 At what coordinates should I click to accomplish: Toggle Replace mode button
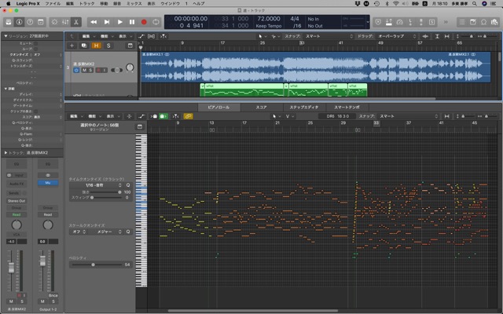tap(378, 22)
